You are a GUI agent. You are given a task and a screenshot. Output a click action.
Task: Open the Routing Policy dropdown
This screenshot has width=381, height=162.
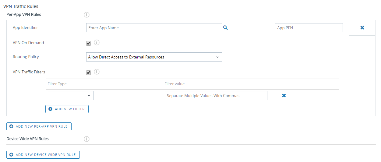pos(154,57)
